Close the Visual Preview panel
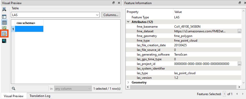The height and width of the screenshot is (99, 246). [119, 3]
